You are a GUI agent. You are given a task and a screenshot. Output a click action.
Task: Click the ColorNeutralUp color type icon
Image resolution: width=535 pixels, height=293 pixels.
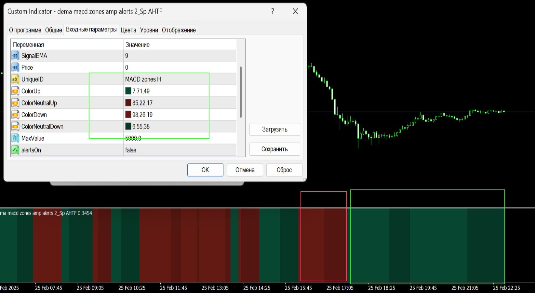pos(15,103)
